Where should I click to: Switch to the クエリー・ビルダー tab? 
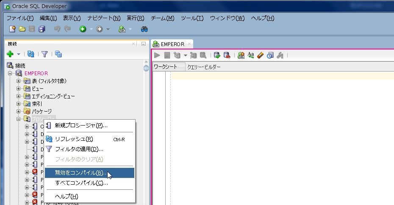pyautogui.click(x=204, y=67)
